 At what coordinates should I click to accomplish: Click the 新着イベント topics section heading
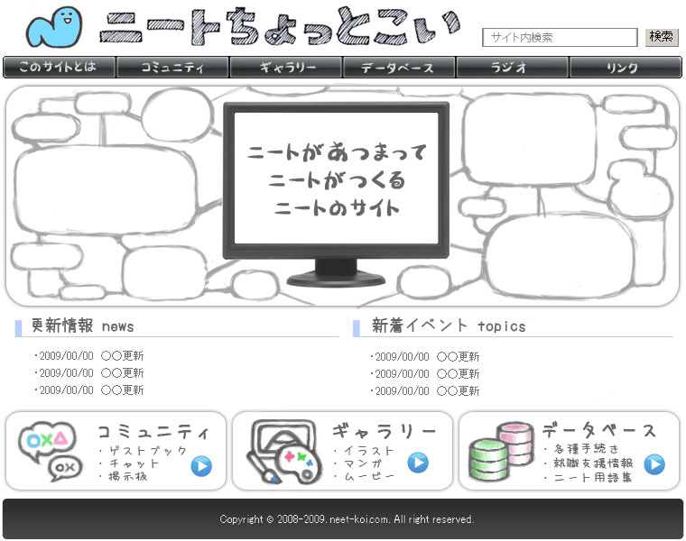[449, 326]
